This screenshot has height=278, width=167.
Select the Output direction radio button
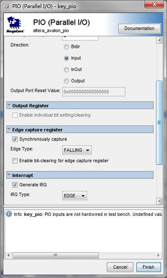(66, 81)
